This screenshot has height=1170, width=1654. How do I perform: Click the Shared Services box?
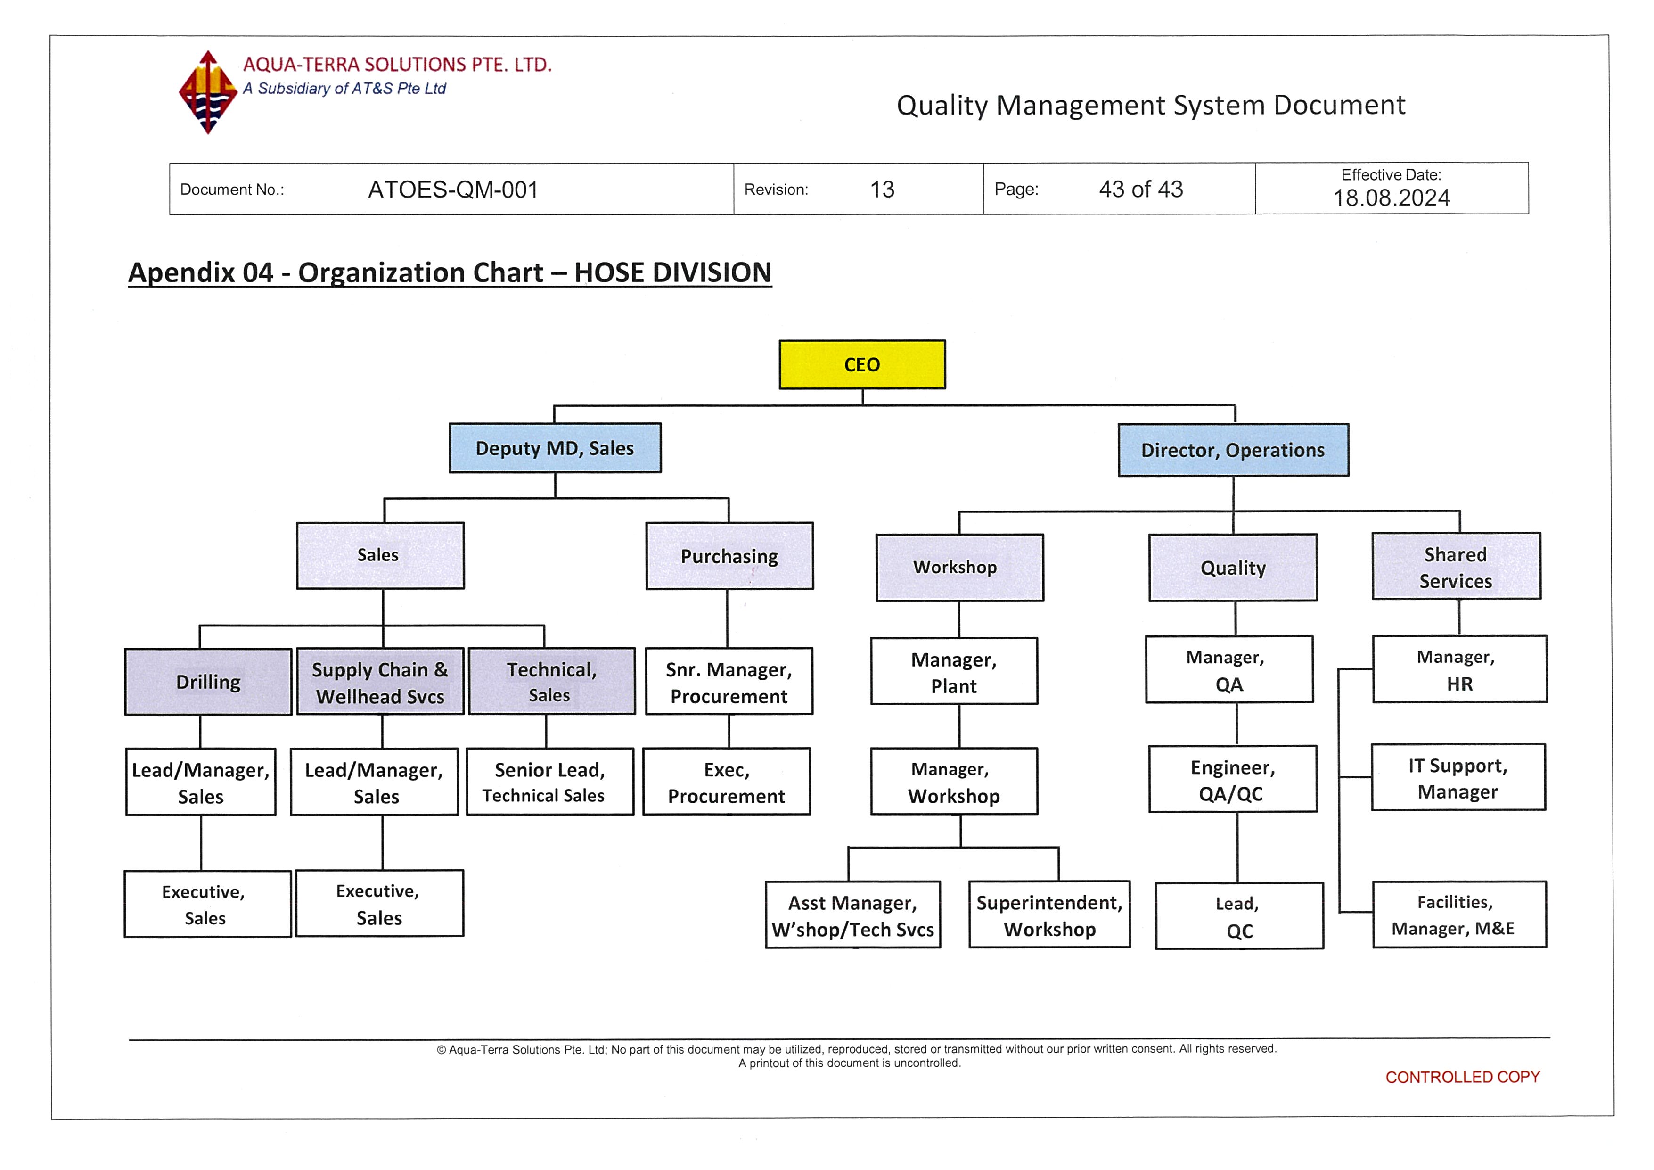(1456, 567)
